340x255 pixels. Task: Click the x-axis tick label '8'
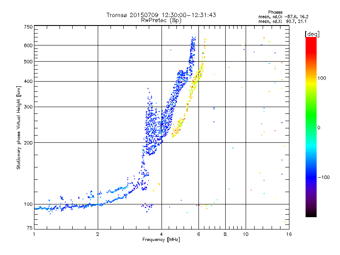pos(225,234)
